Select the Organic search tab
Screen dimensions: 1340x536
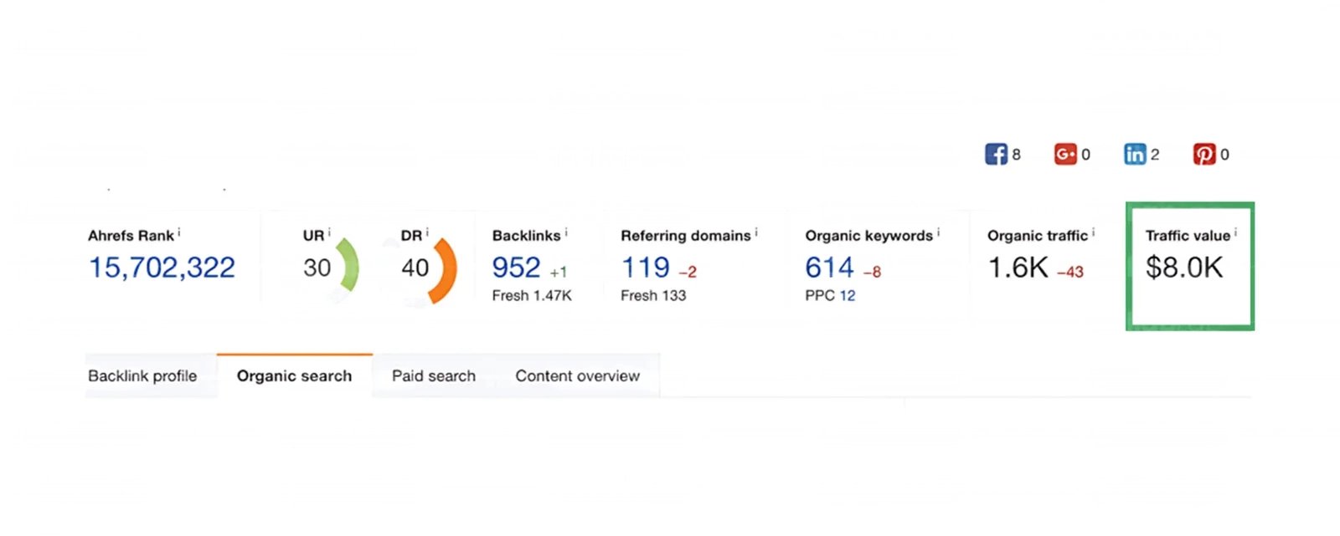295,375
